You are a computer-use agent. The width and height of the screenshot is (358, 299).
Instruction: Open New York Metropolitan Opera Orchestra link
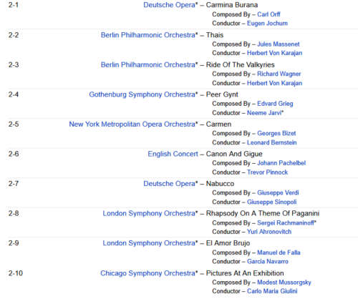click(132, 124)
